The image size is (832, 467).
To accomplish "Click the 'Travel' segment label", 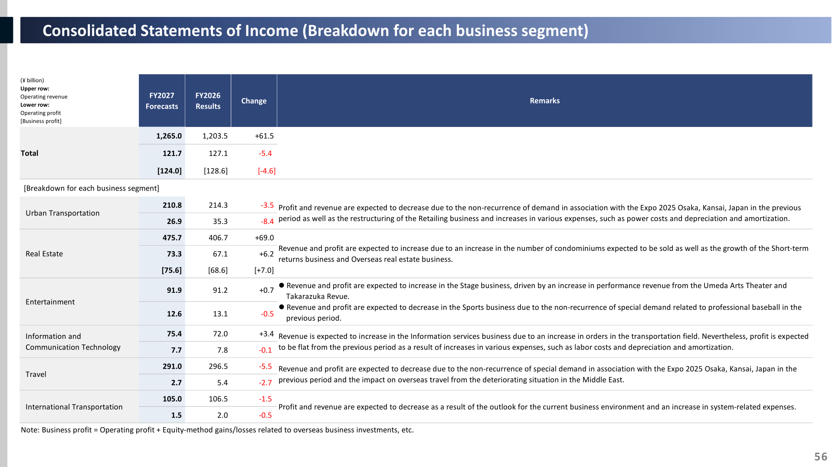I will point(36,374).
